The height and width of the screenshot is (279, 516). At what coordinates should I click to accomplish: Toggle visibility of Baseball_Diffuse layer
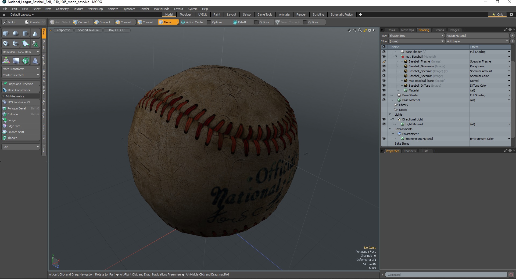384,86
